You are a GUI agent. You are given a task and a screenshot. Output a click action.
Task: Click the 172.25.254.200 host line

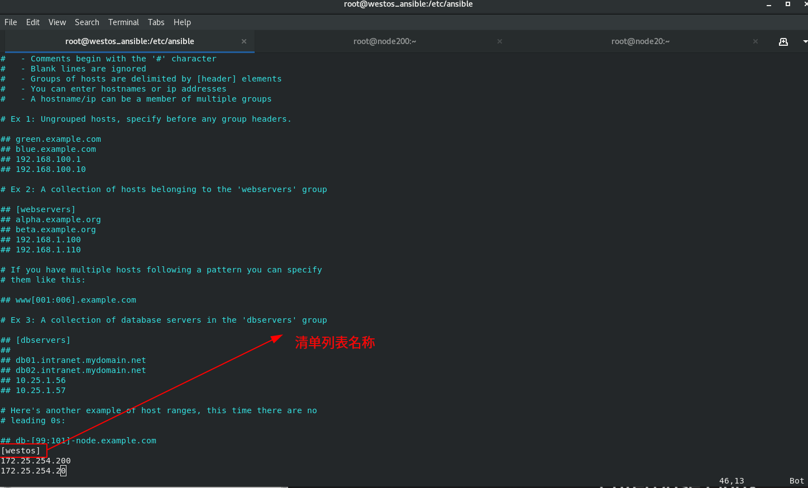tap(36, 461)
